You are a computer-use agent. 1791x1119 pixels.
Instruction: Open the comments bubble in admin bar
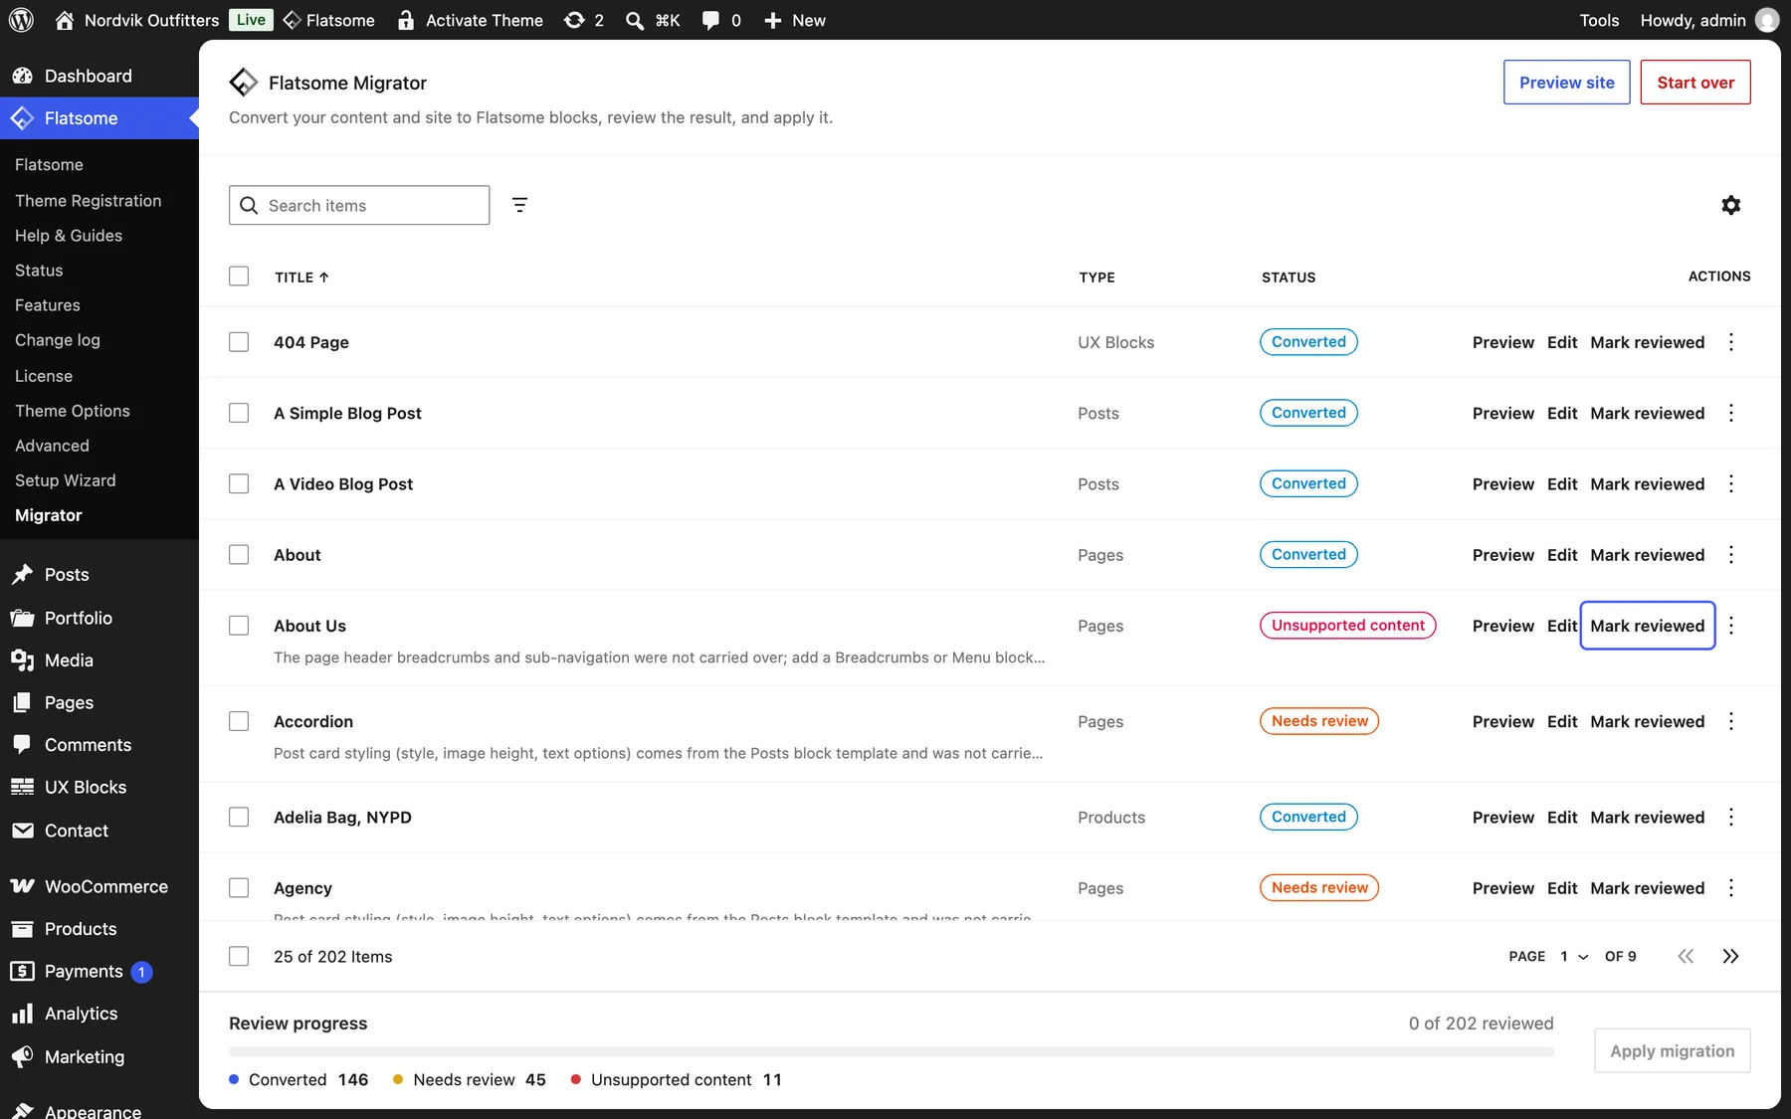coord(721,20)
